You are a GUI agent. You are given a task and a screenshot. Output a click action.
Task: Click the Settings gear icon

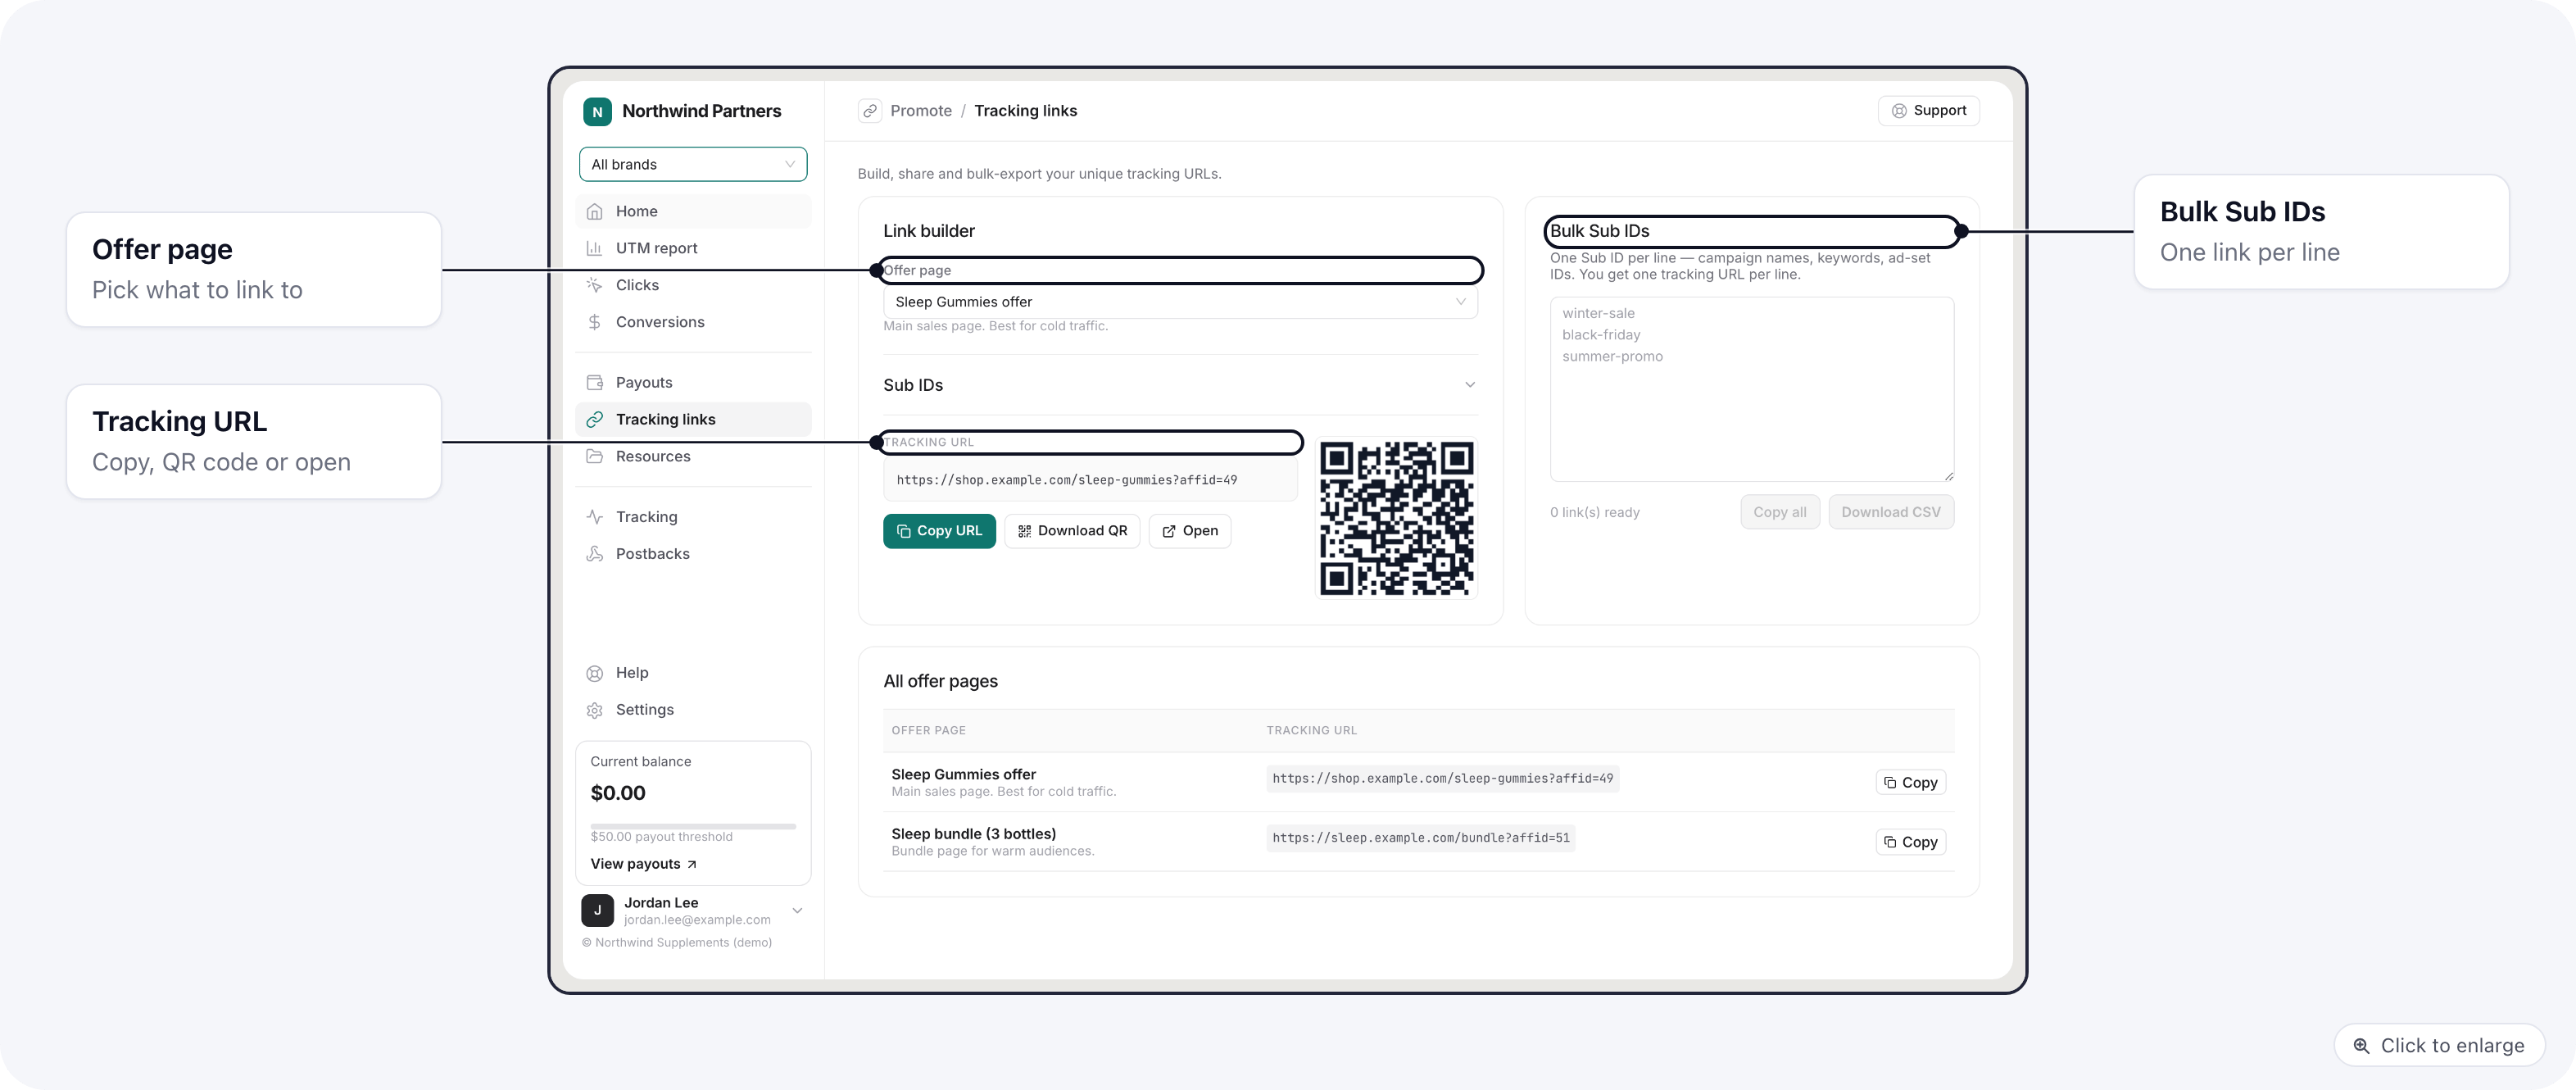(594, 710)
